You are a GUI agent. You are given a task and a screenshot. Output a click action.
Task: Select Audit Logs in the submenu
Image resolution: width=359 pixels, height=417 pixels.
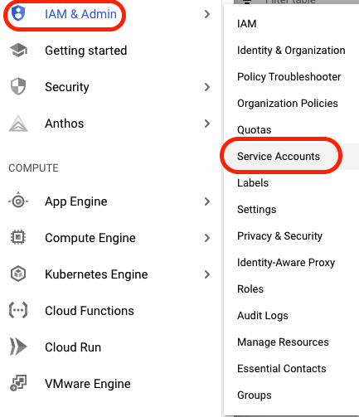pyautogui.click(x=263, y=316)
